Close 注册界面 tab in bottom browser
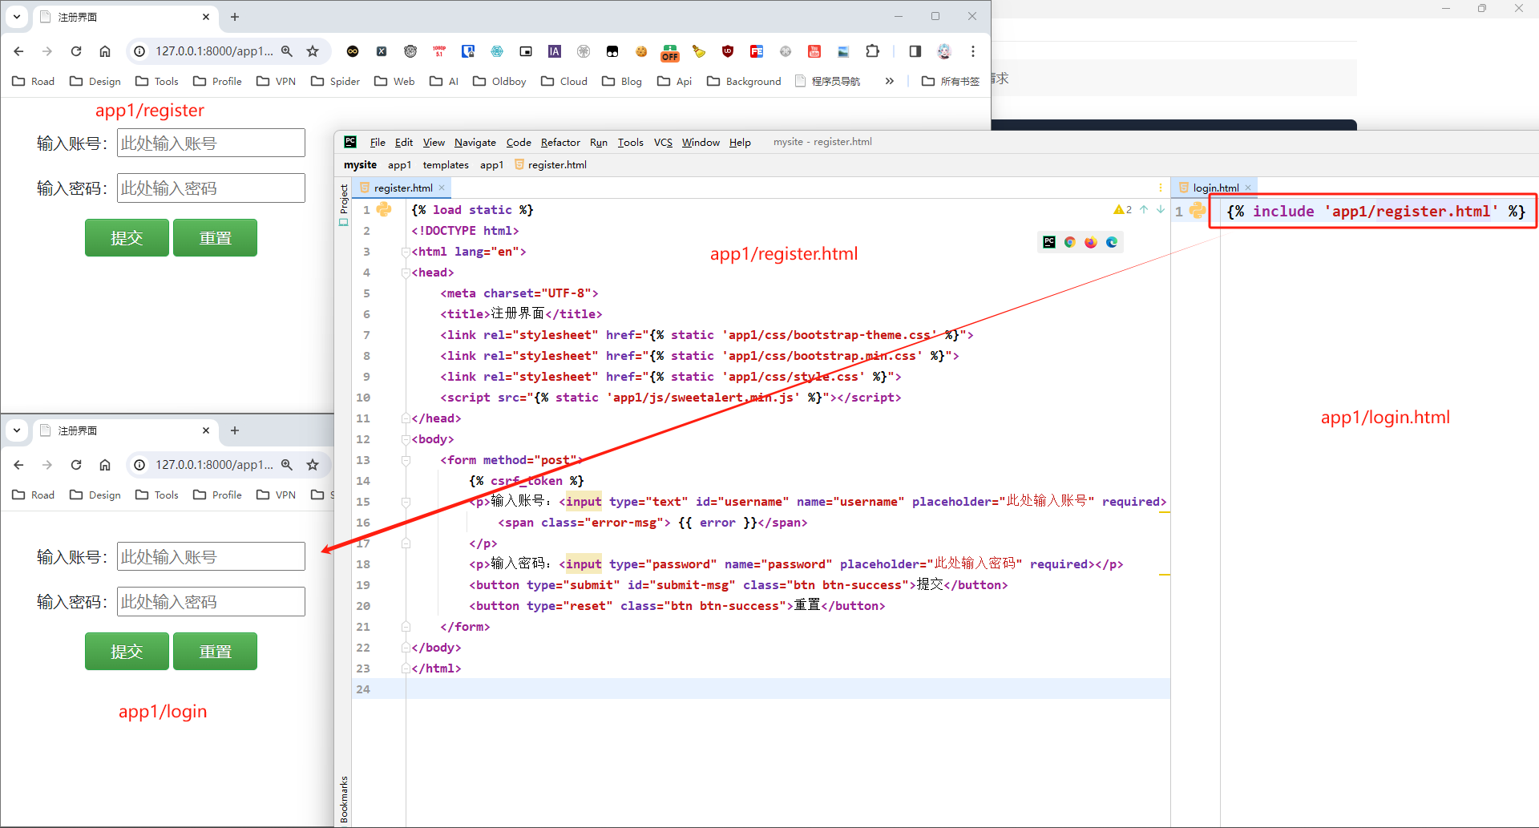Screen dimensions: 1539x828 pyautogui.click(x=206, y=430)
